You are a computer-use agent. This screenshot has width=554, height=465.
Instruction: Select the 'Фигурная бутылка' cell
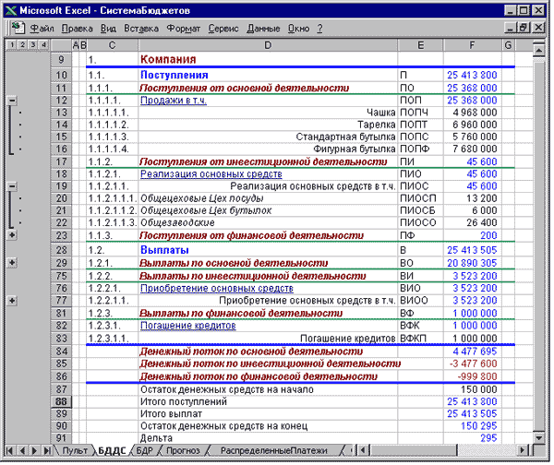click(x=268, y=149)
